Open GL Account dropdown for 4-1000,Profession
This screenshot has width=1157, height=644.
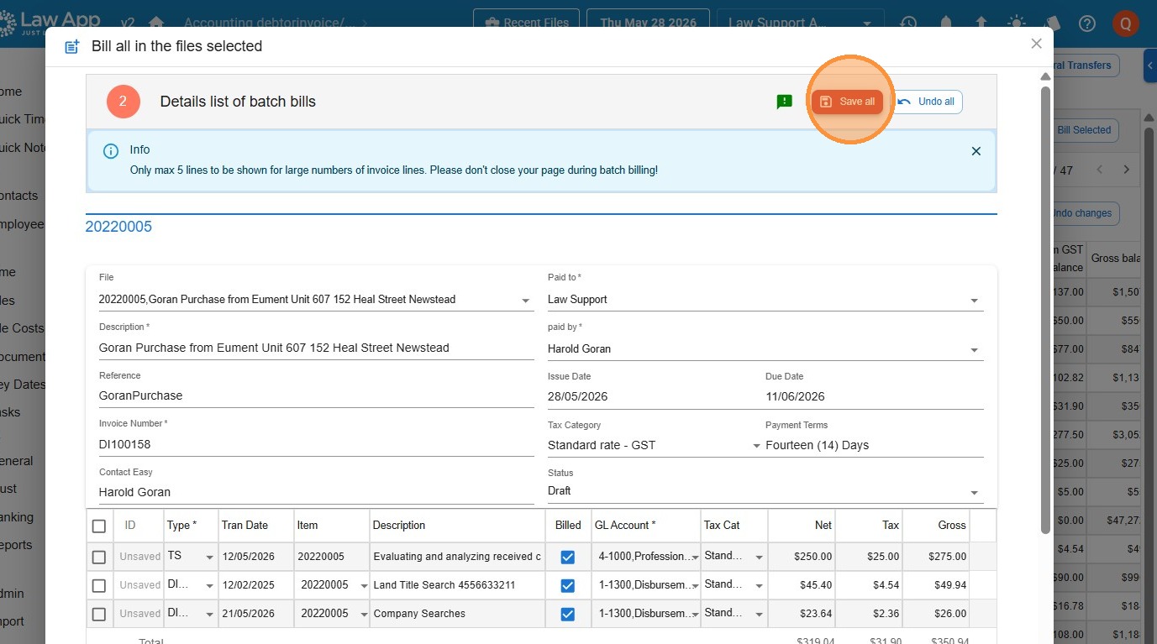point(647,557)
